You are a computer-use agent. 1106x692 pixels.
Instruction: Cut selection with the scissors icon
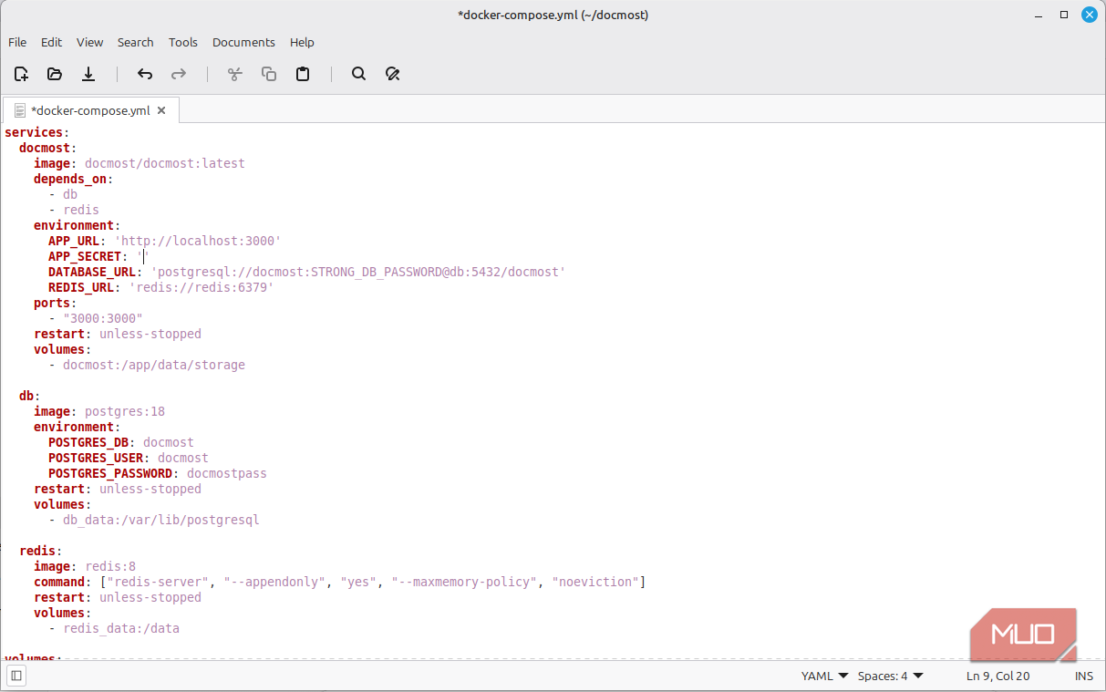point(235,74)
